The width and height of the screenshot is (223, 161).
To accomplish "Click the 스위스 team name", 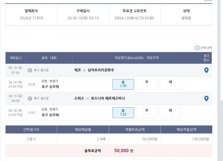I will 79,98.
